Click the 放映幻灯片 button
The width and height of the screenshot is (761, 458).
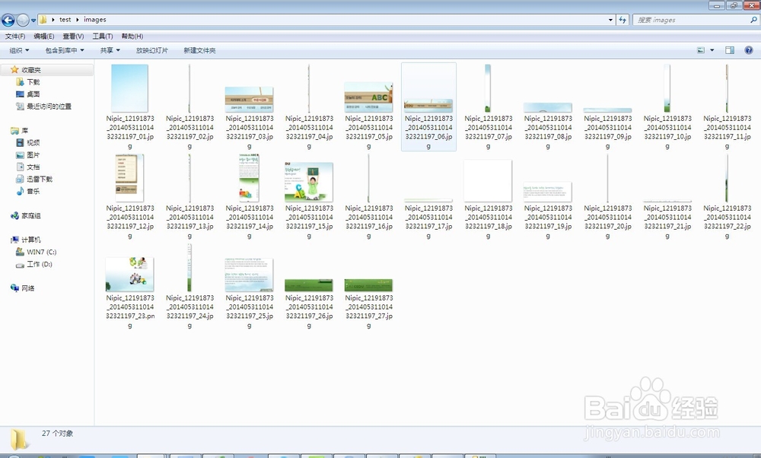[x=152, y=50]
